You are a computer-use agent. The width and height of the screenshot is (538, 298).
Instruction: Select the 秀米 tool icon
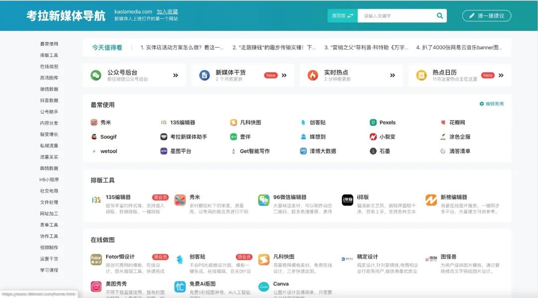pos(95,121)
